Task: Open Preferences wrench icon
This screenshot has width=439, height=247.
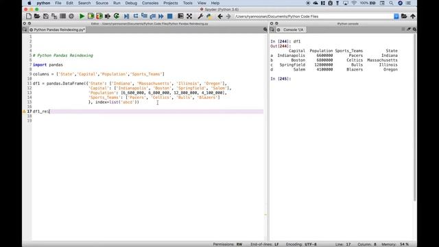Action: pos(200,16)
